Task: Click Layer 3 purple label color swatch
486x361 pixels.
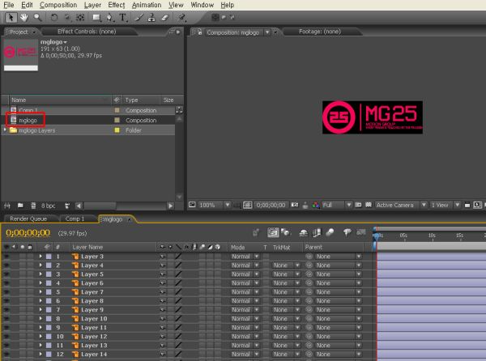Action: 49,257
